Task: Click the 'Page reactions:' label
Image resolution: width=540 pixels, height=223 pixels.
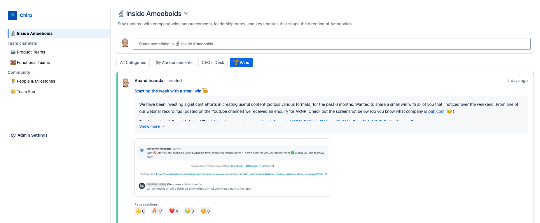Action: coord(146,204)
